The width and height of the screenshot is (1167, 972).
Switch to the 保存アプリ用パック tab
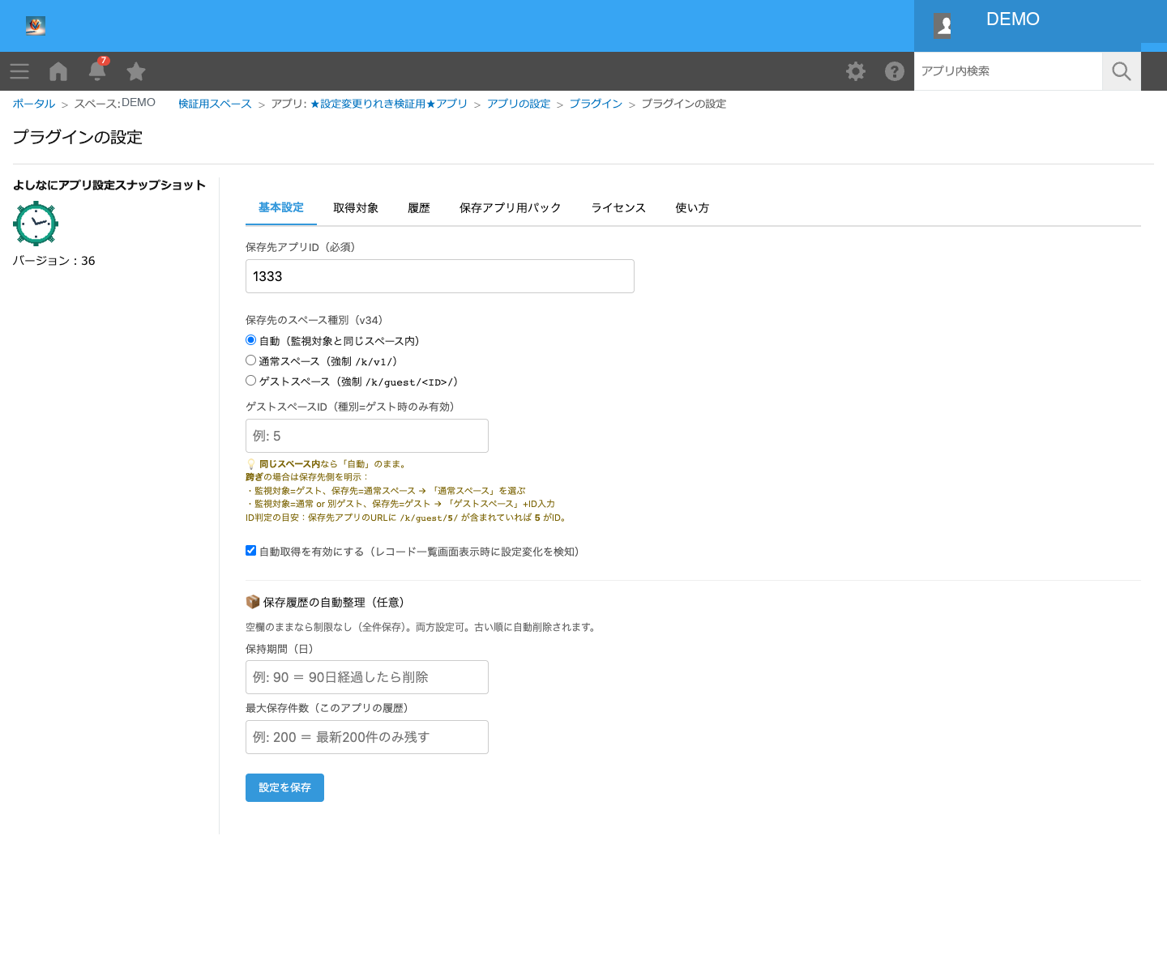(511, 208)
